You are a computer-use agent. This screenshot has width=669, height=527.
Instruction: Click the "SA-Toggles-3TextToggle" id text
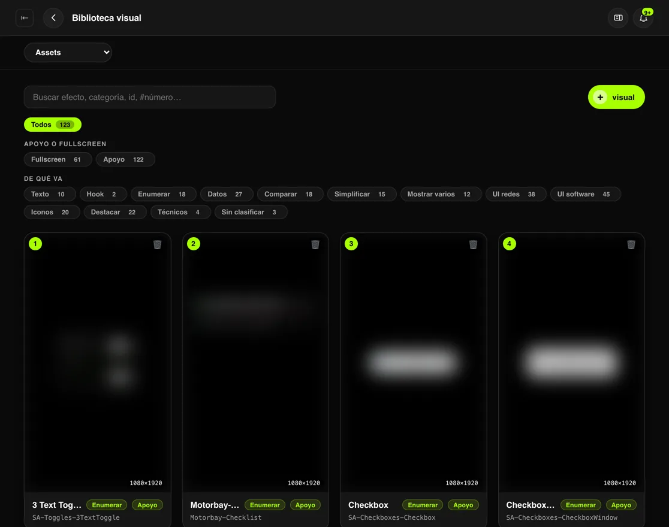click(x=76, y=517)
